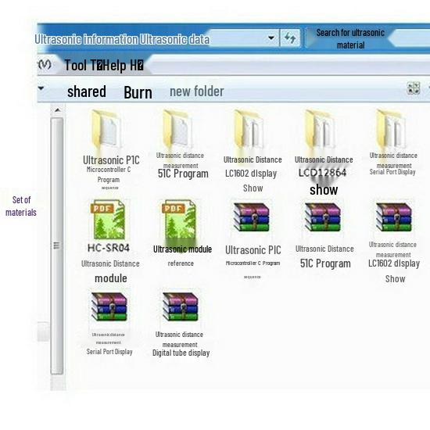430x430 pixels.
Task: Open the Tool menu
Action: click(83, 65)
